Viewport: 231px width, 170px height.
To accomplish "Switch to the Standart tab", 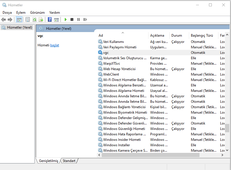I will coord(69,161).
